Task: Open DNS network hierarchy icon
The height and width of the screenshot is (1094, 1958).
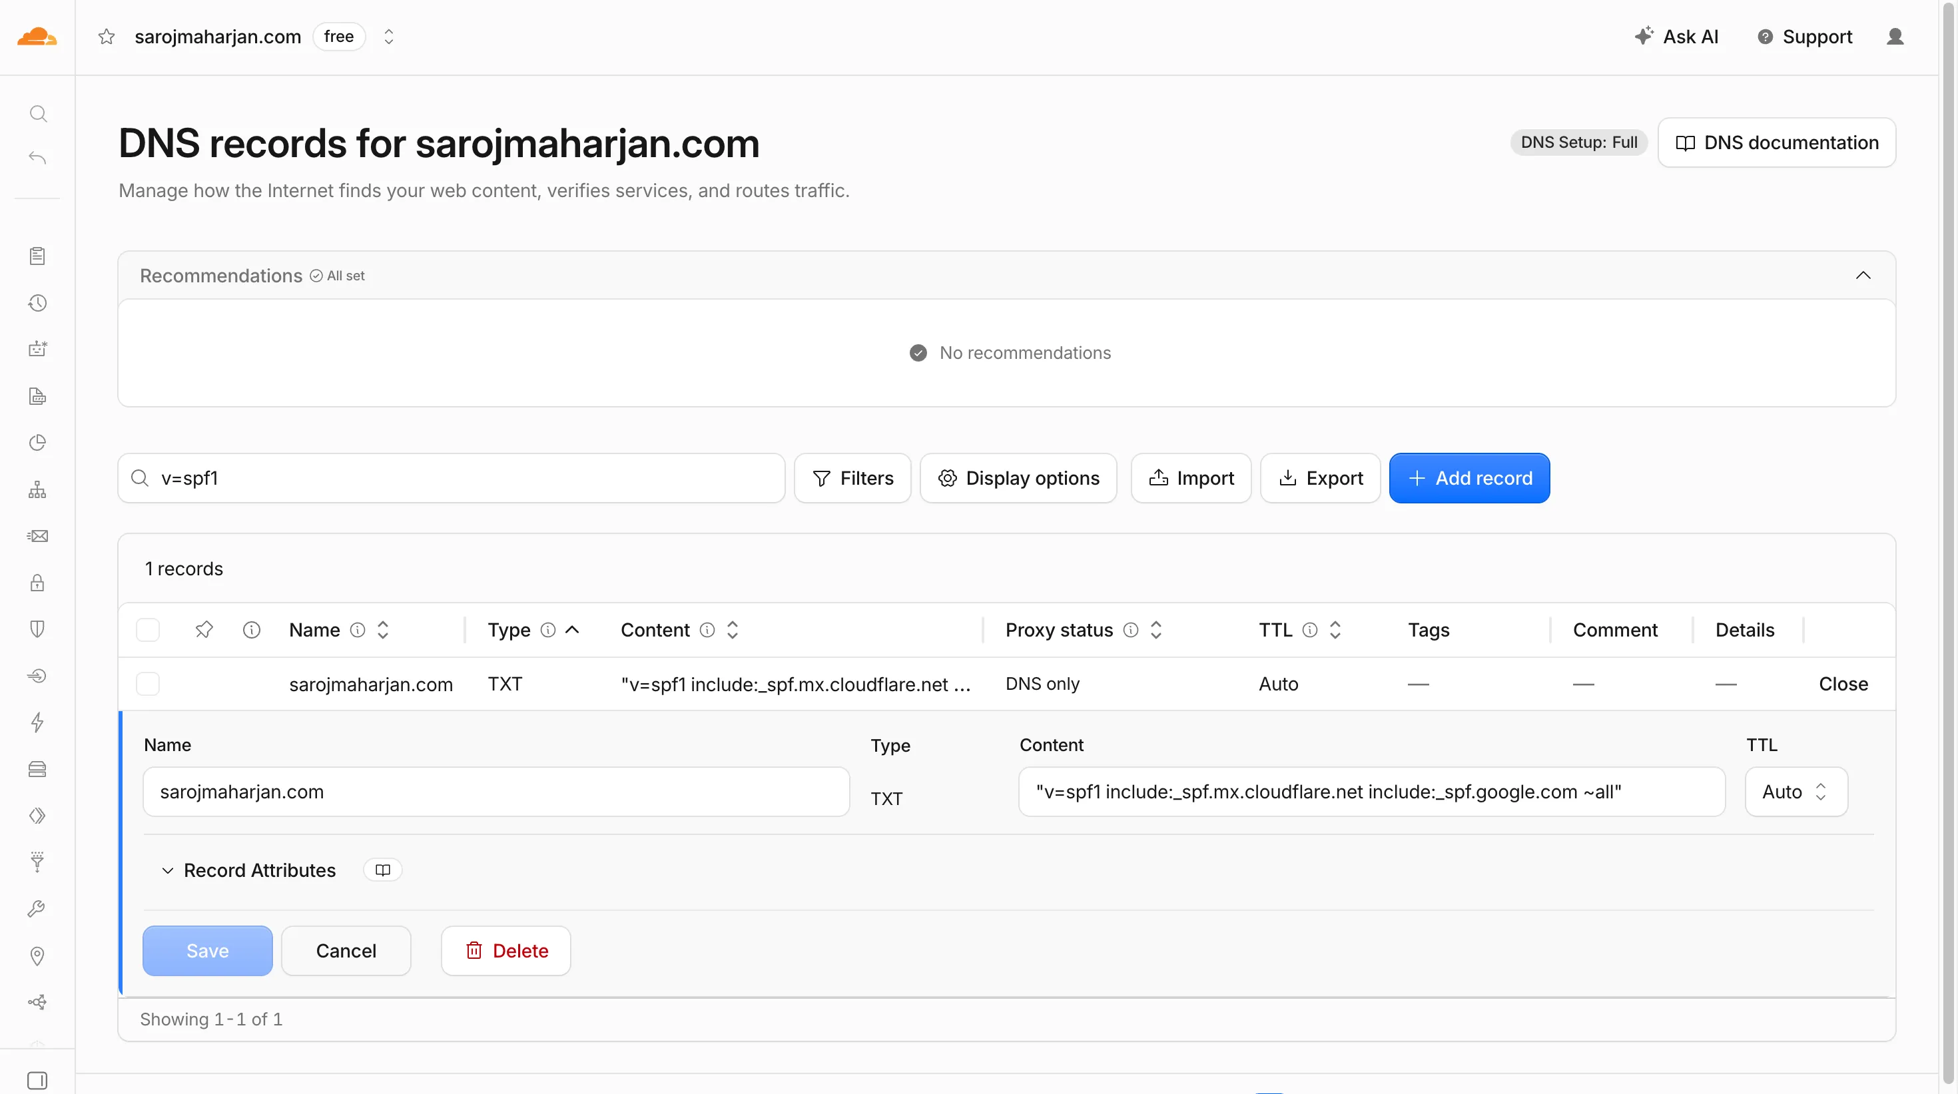Action: [x=37, y=490]
